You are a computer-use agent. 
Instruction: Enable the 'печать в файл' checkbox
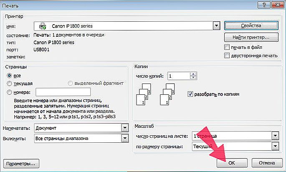227,47
